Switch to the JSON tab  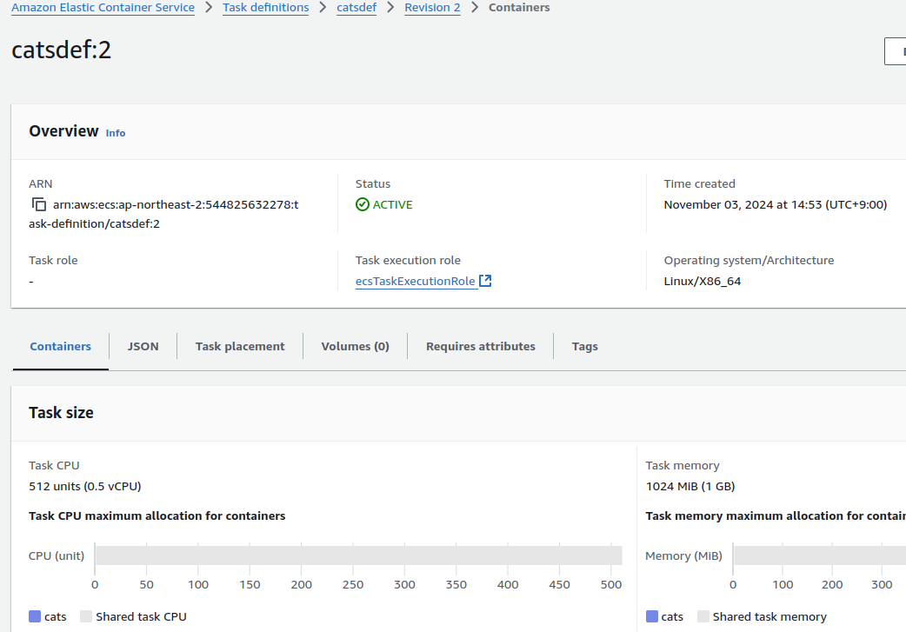coord(143,346)
